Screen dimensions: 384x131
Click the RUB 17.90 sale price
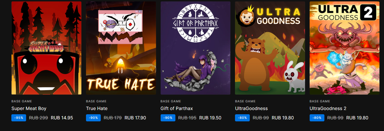click(135, 118)
